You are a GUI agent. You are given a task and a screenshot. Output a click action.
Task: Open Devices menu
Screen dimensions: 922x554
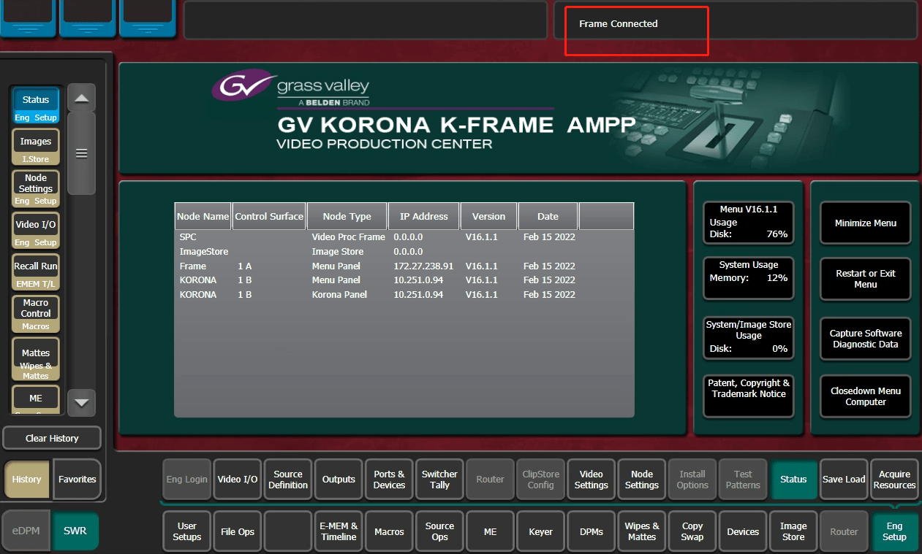pyautogui.click(x=743, y=531)
